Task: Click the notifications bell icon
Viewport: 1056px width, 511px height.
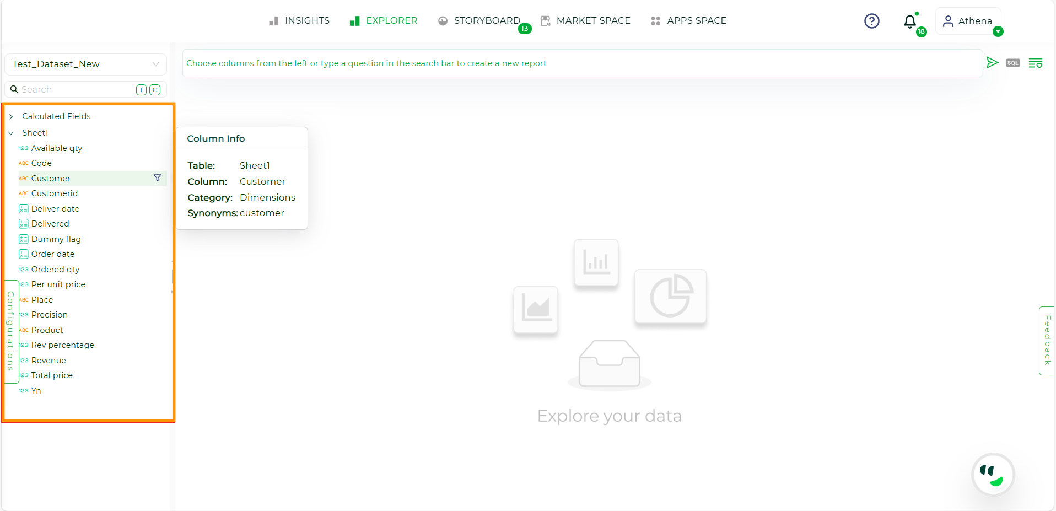Action: [909, 22]
